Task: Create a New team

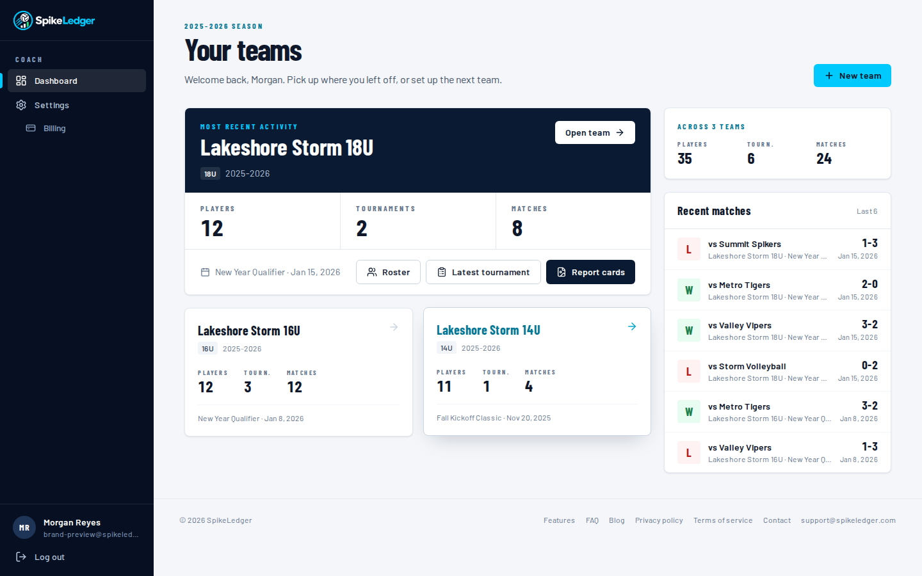Action: pos(852,76)
